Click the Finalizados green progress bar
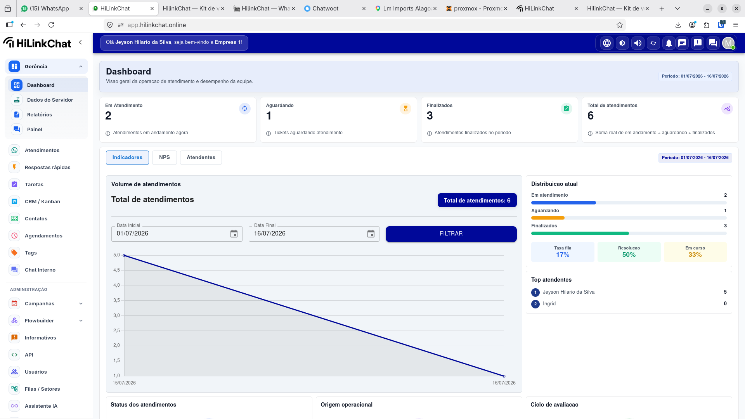This screenshot has width=745, height=419. [x=580, y=234]
